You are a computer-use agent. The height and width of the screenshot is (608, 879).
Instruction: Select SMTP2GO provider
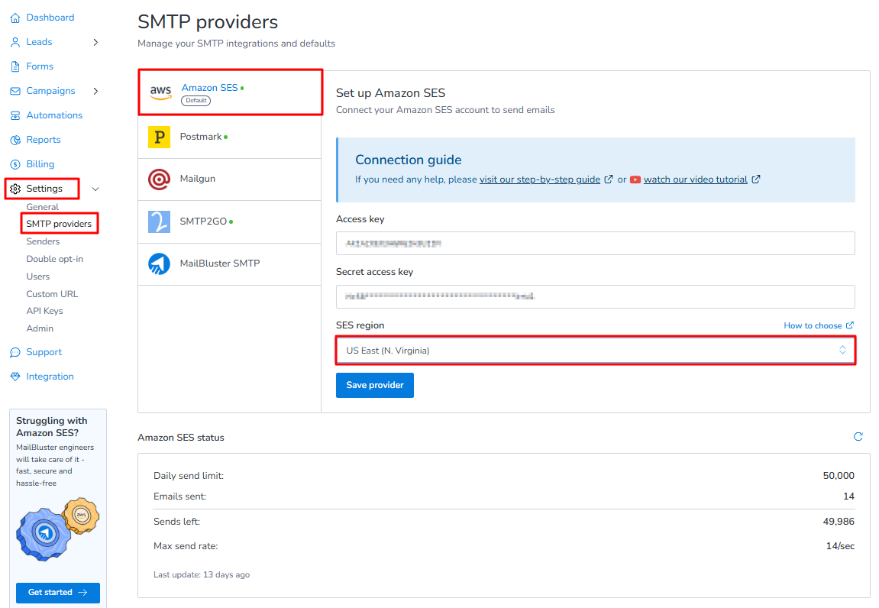pyautogui.click(x=230, y=222)
